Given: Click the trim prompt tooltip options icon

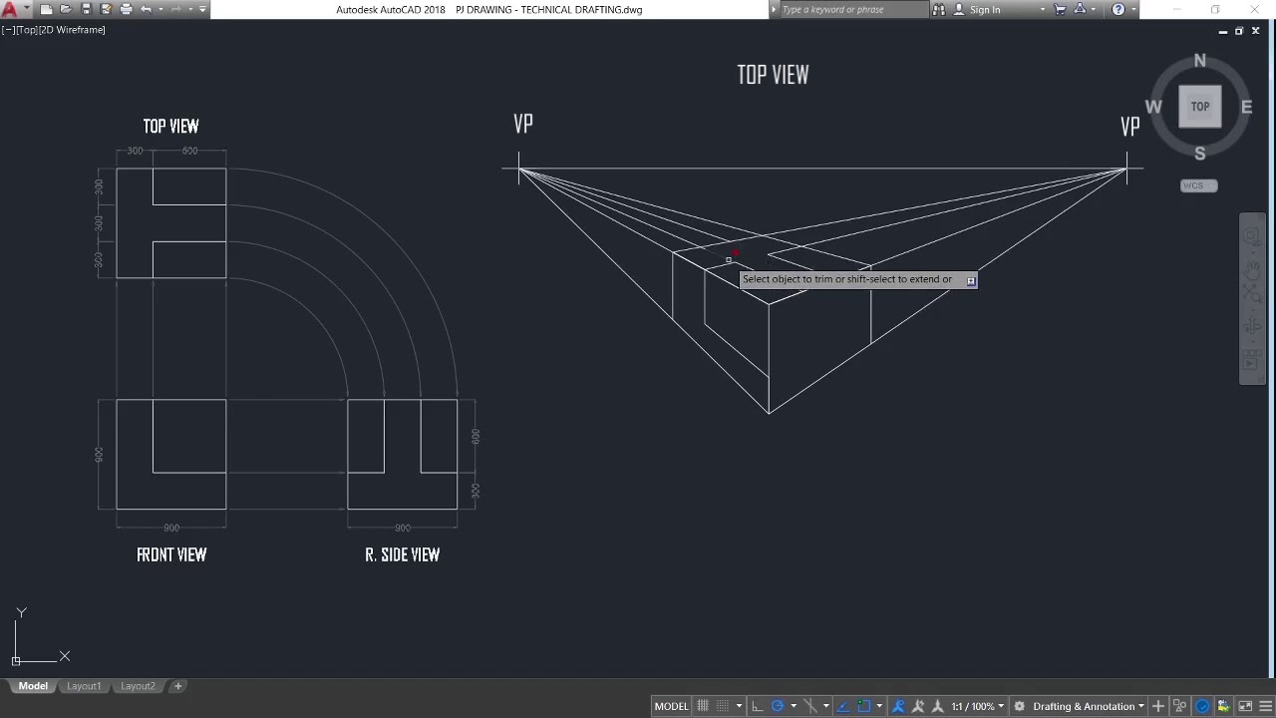Looking at the screenshot, I should [971, 281].
